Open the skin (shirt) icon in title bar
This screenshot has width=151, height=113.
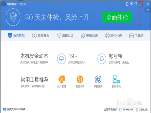[x=136, y=4]
